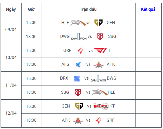This screenshot has width=163, height=129.
Task: Click the Gen.G logo in 09/04 match
Action: pos(98,23)
